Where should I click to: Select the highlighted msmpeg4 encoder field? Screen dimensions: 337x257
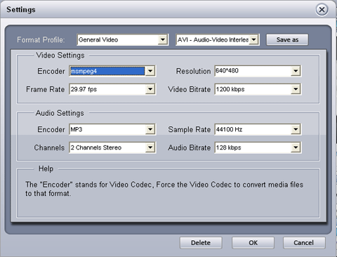(107, 71)
